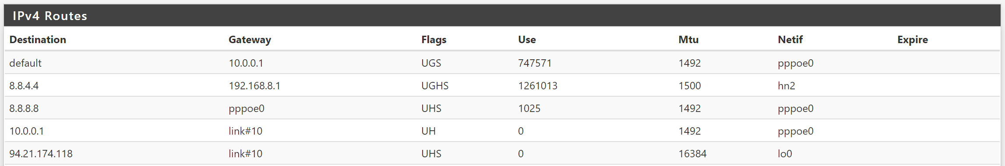
Task: Click the UGHS flags cell
Action: (x=435, y=86)
